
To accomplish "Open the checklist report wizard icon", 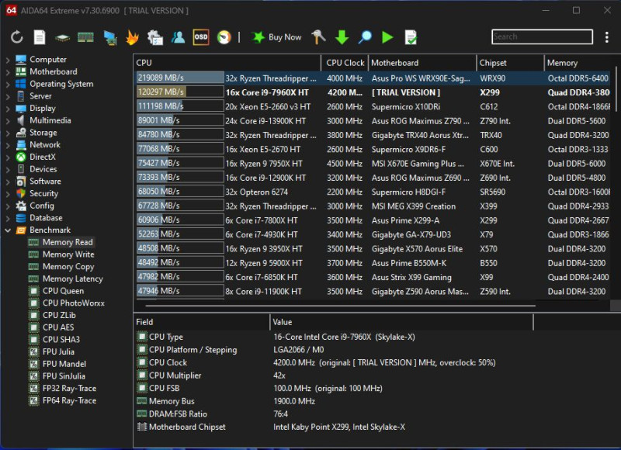I will tap(154, 37).
